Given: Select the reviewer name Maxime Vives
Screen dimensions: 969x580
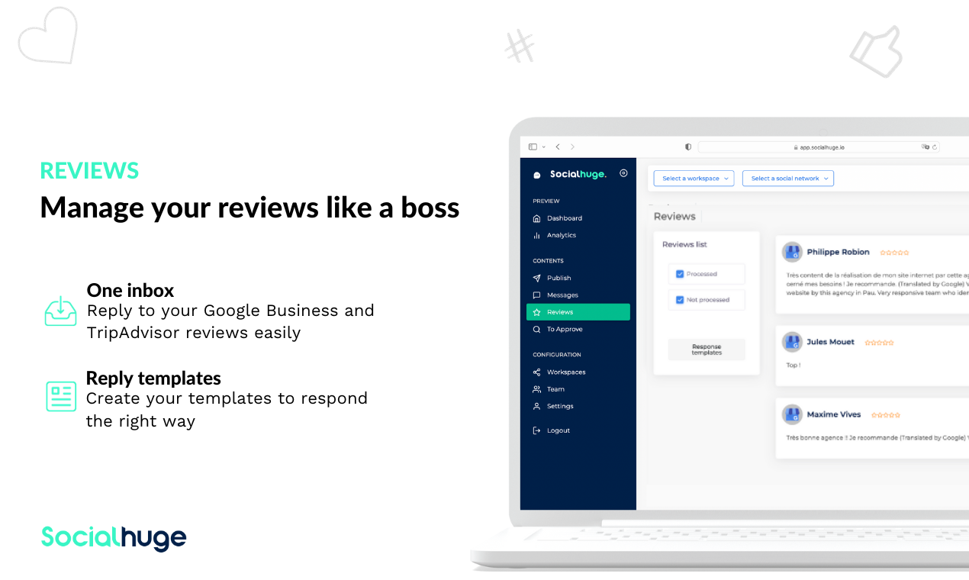Looking at the screenshot, I should (834, 414).
